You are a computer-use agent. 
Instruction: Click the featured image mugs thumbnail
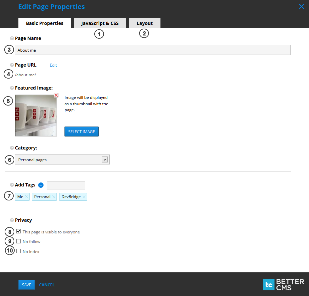point(36,115)
